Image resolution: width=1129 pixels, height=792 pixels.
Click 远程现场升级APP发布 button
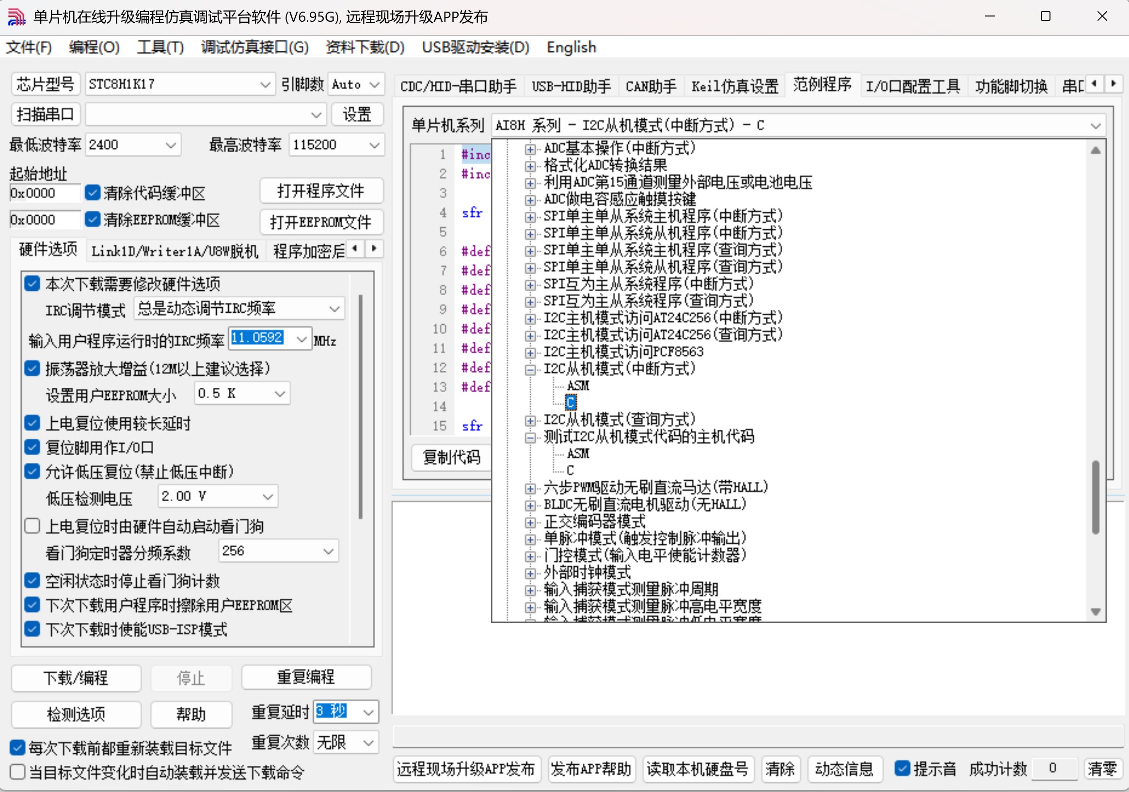tap(466, 768)
